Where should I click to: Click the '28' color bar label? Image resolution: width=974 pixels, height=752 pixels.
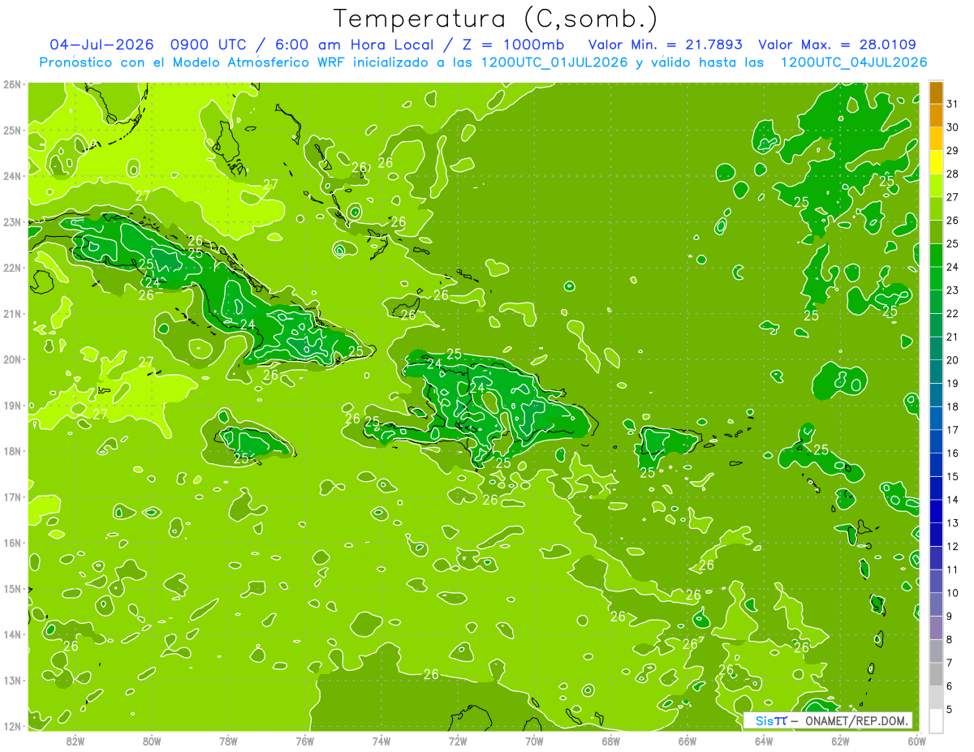click(x=952, y=174)
